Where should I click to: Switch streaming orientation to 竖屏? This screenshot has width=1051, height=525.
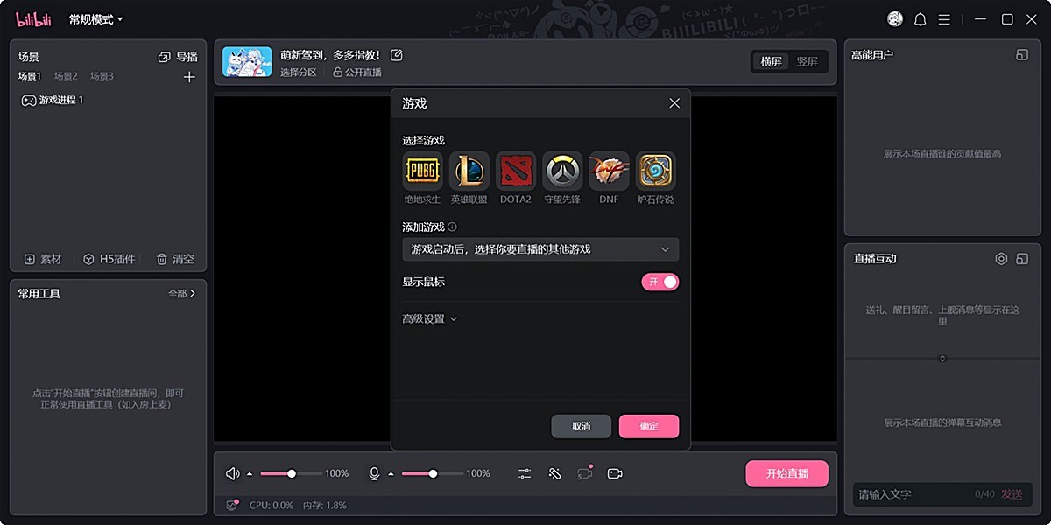coord(808,61)
